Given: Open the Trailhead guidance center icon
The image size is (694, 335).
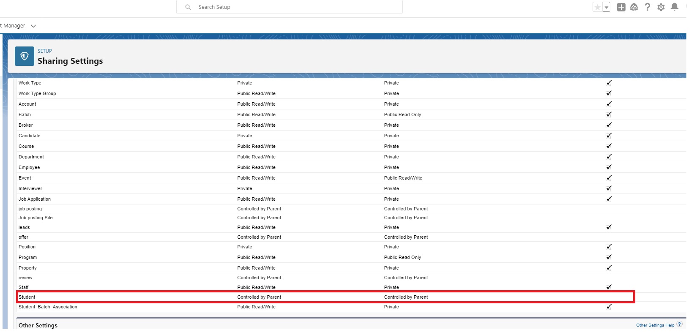Looking at the screenshot, I should click(x=634, y=7).
